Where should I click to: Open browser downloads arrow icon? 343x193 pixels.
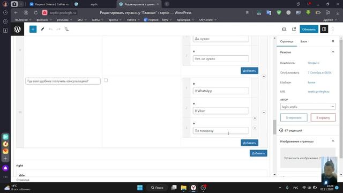(x=338, y=13)
